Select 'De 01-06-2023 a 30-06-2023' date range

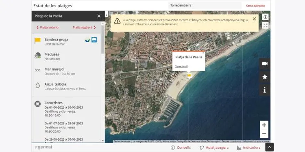click(64, 107)
